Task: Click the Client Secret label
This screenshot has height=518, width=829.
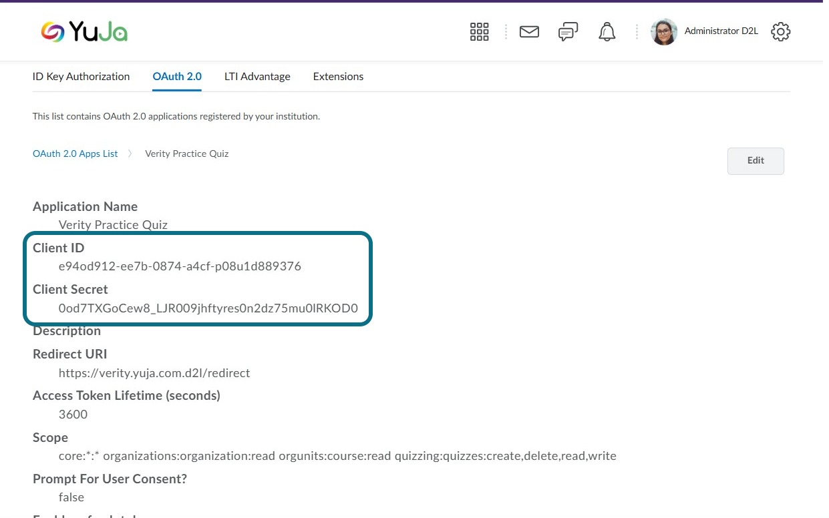Action: pos(70,289)
